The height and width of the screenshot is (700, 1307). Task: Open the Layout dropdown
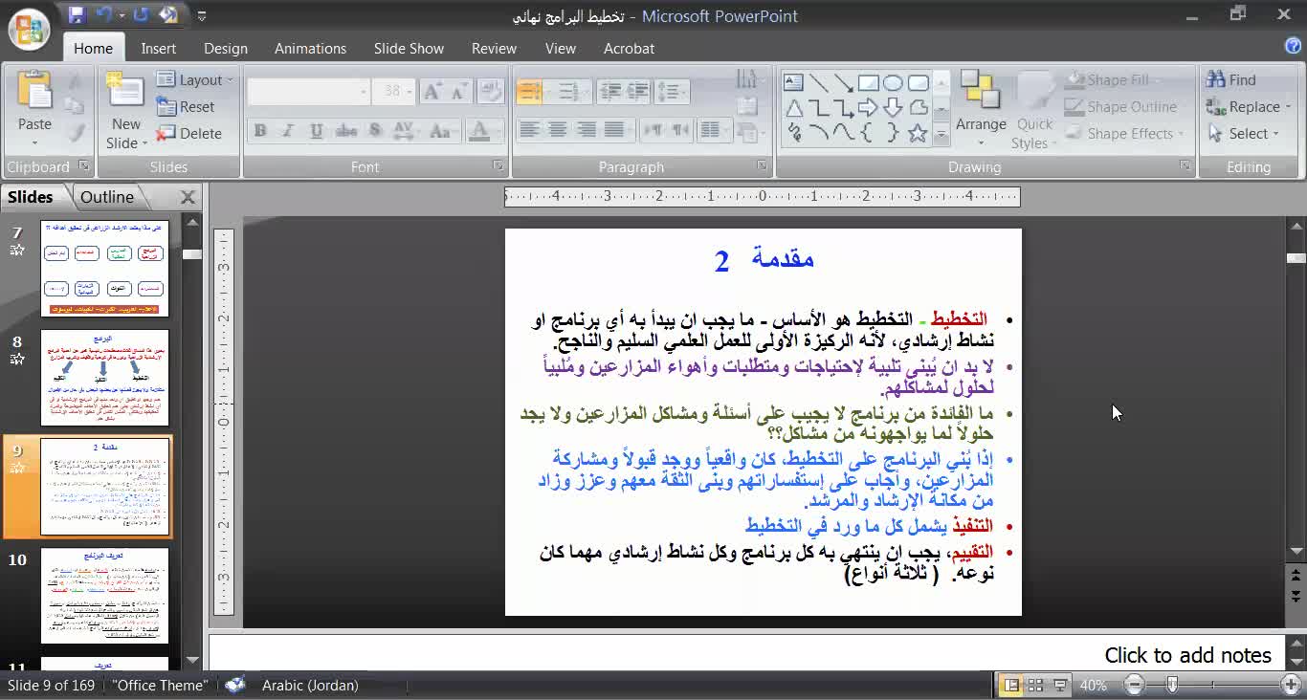point(195,80)
